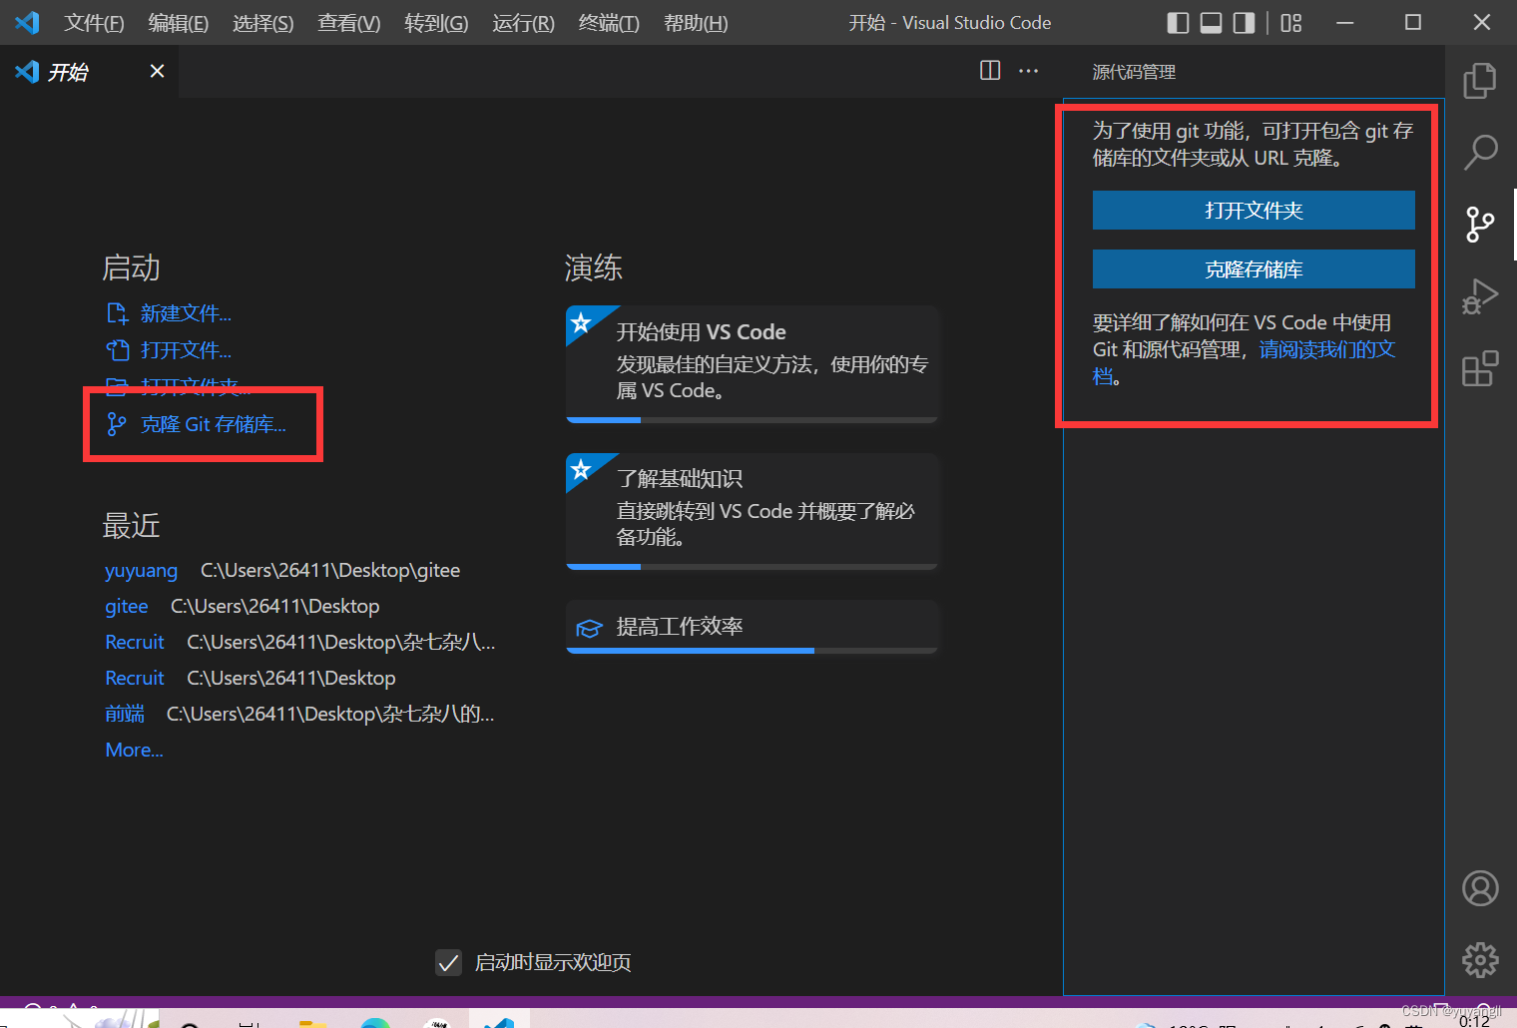
Task: Show More... recent items
Action: pyautogui.click(x=134, y=751)
